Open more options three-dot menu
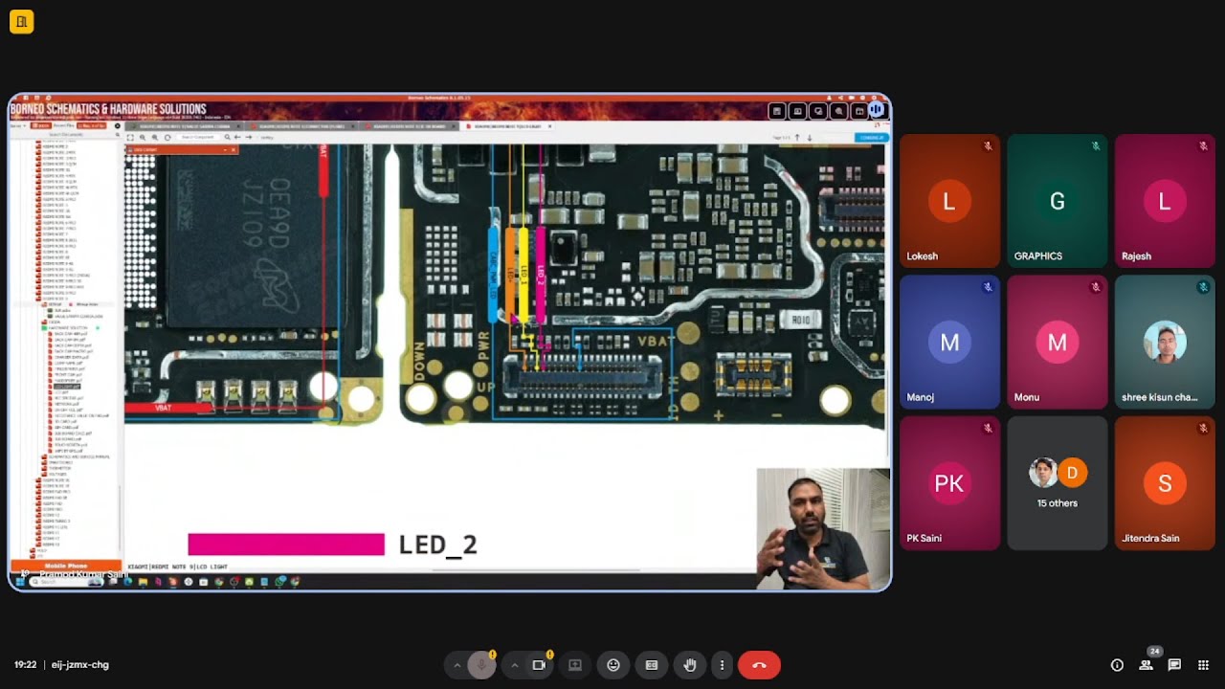 (722, 665)
